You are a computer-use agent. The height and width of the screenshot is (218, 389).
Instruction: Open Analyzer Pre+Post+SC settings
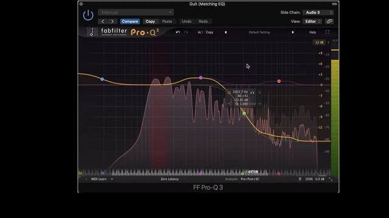[x=250, y=179]
